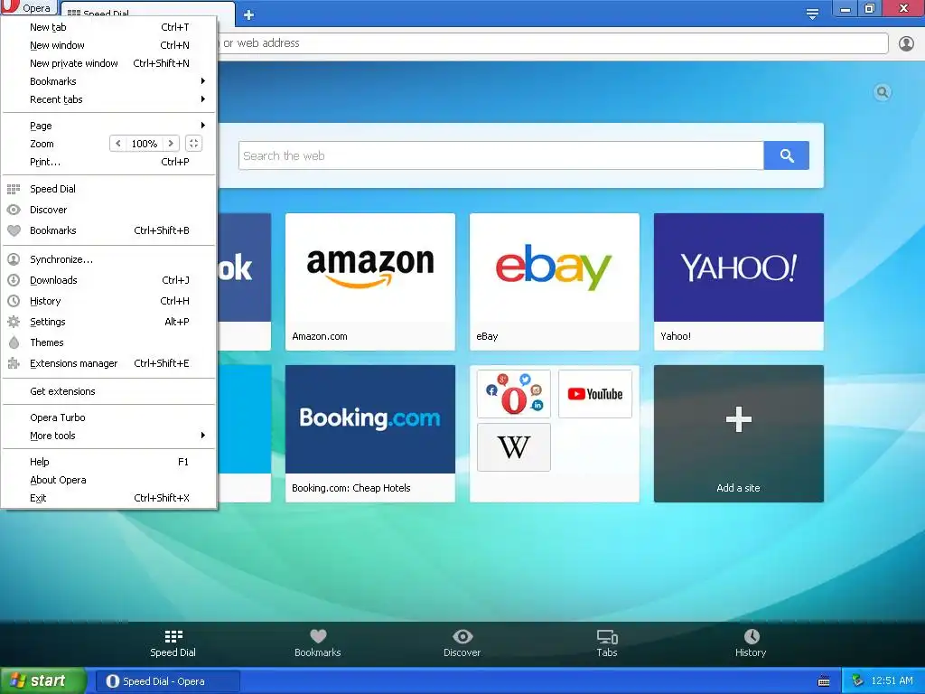Open Themes from the menu

pos(109,342)
